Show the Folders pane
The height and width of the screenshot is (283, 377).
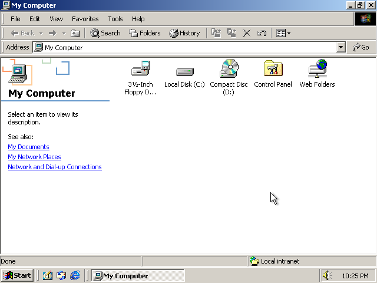point(145,33)
